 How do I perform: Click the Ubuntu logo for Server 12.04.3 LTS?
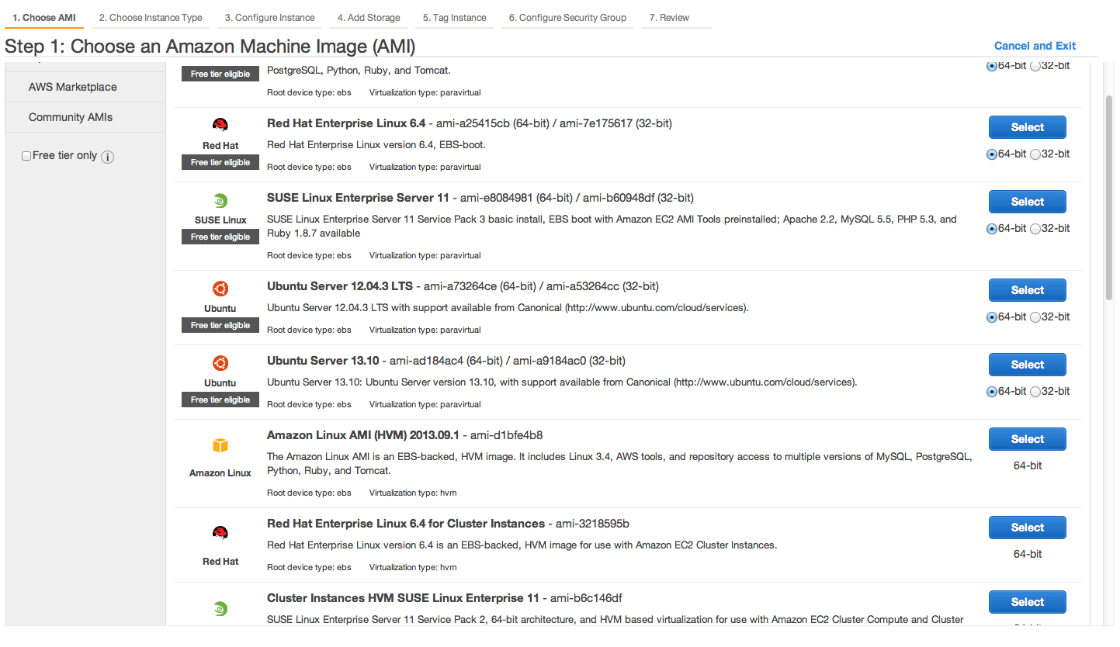point(220,289)
